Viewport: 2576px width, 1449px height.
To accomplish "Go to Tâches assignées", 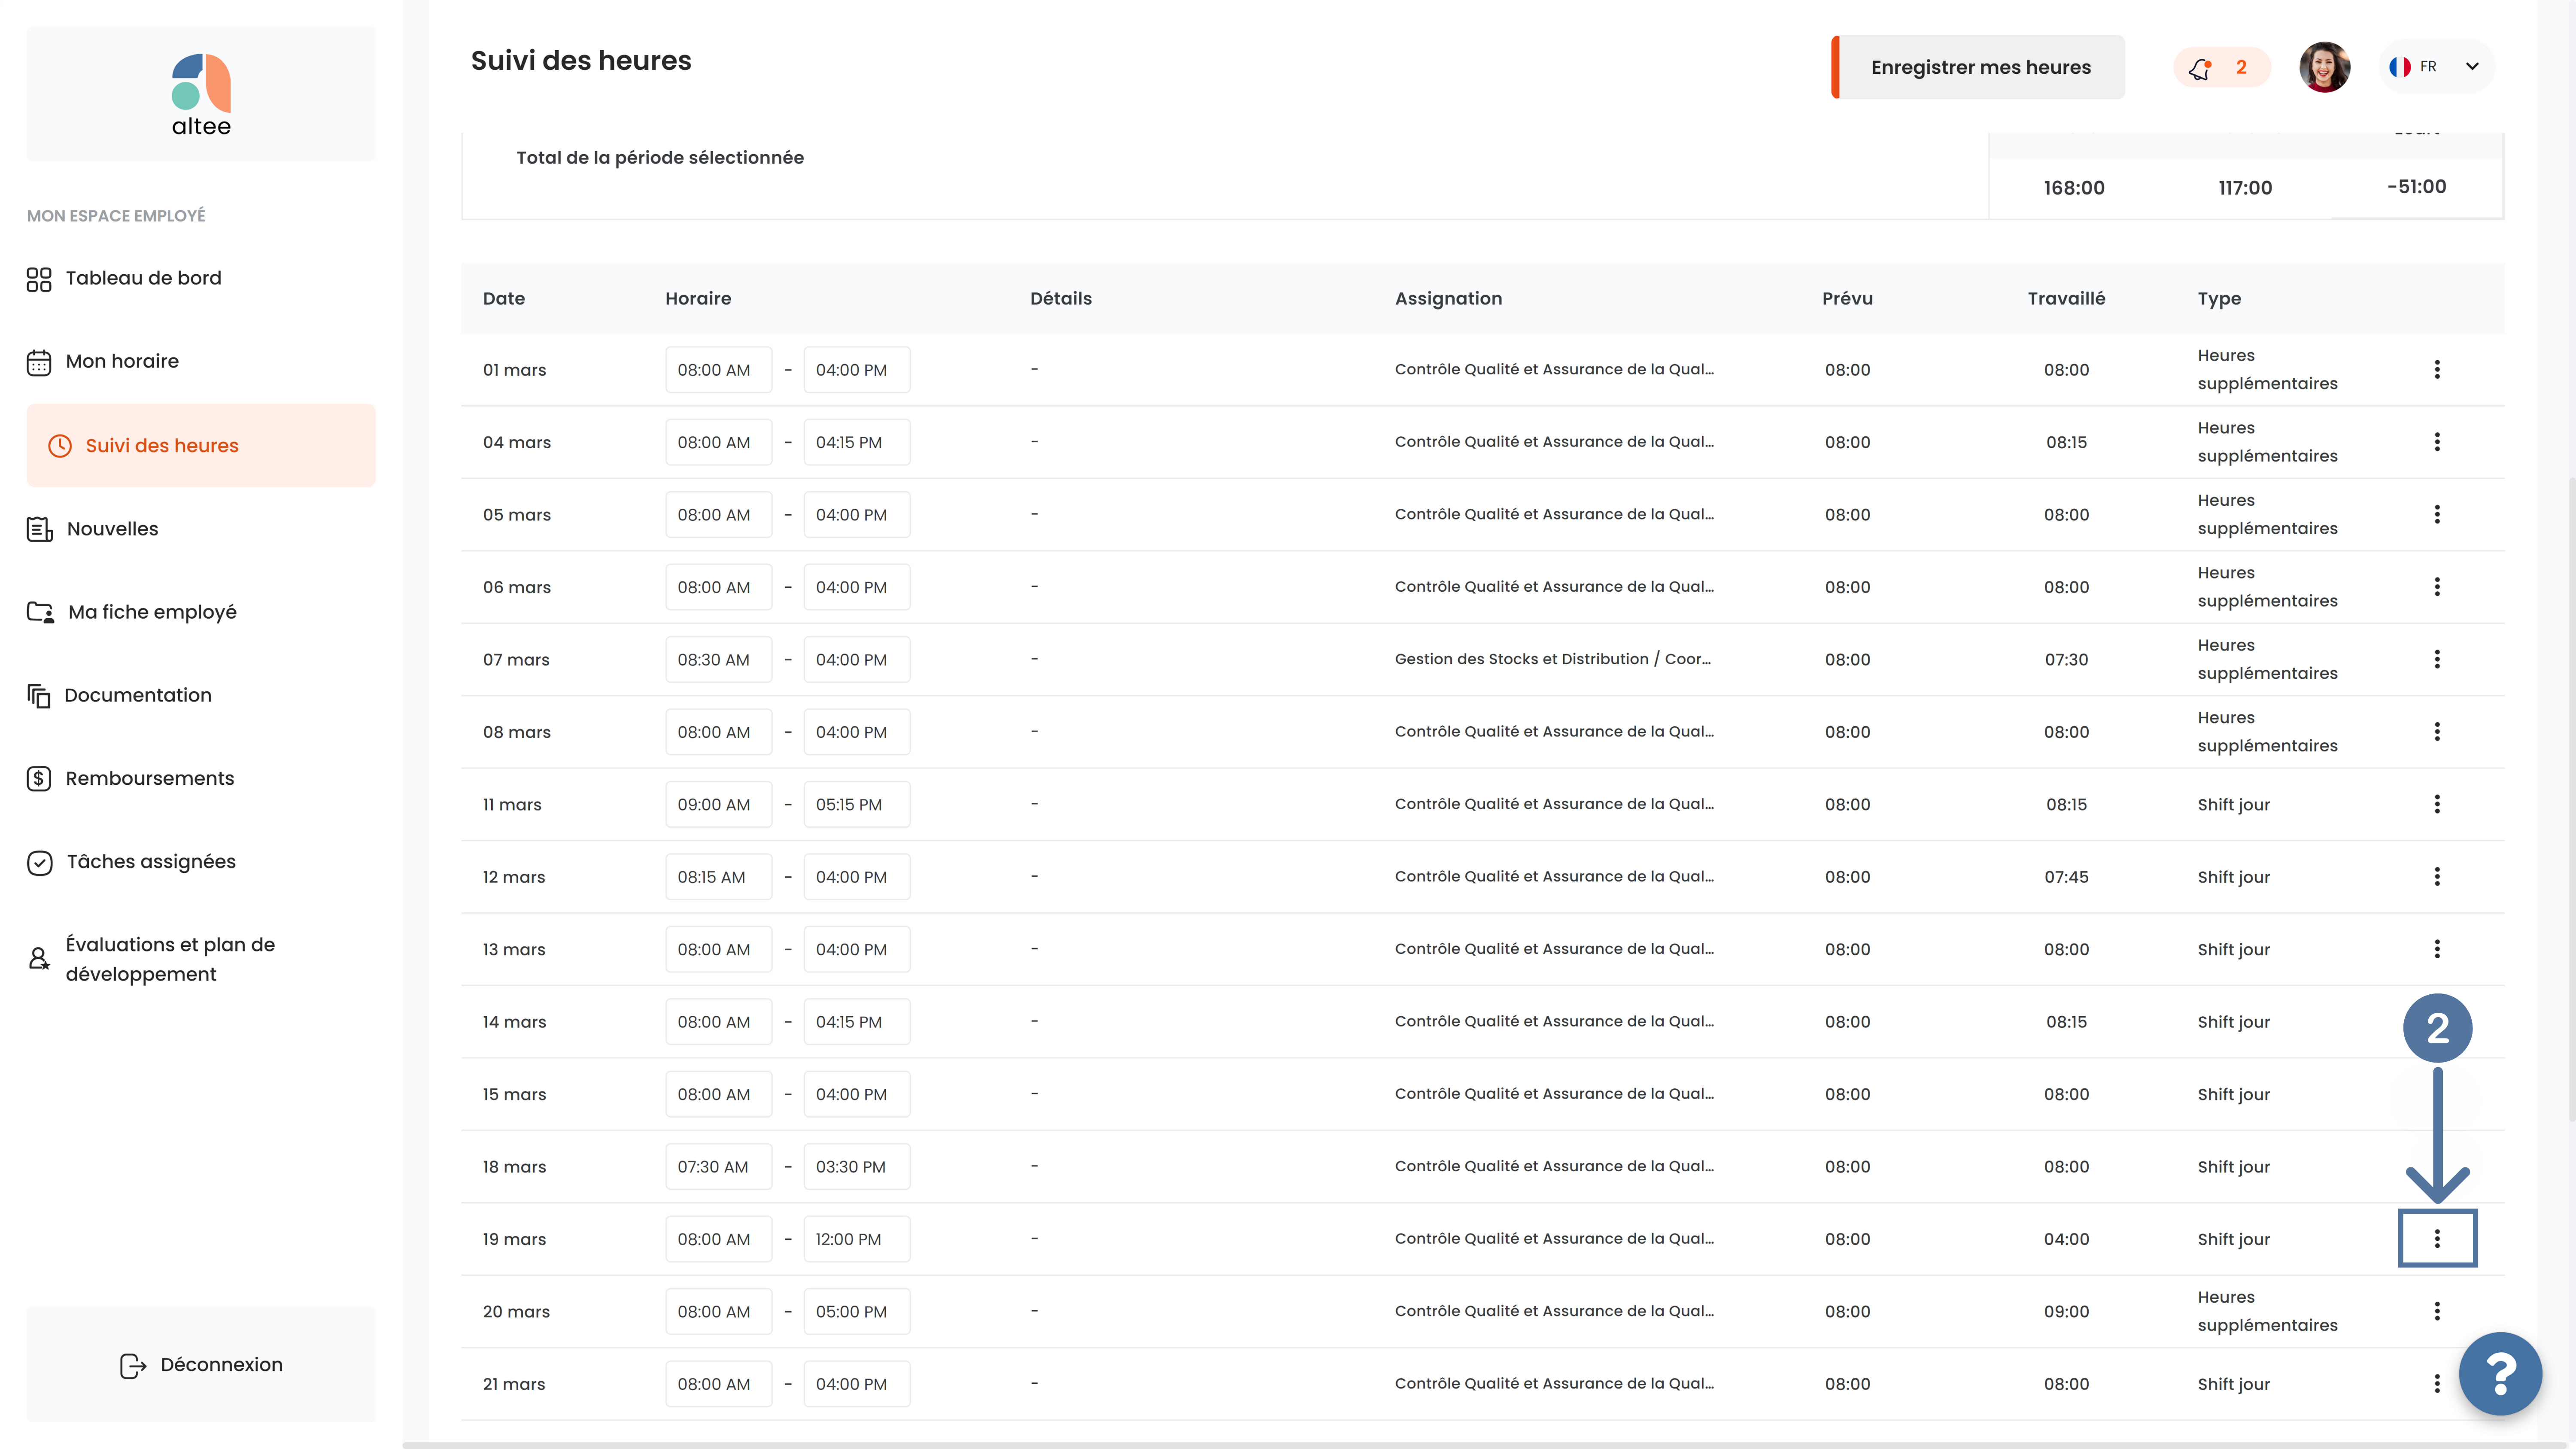I will pos(151,862).
